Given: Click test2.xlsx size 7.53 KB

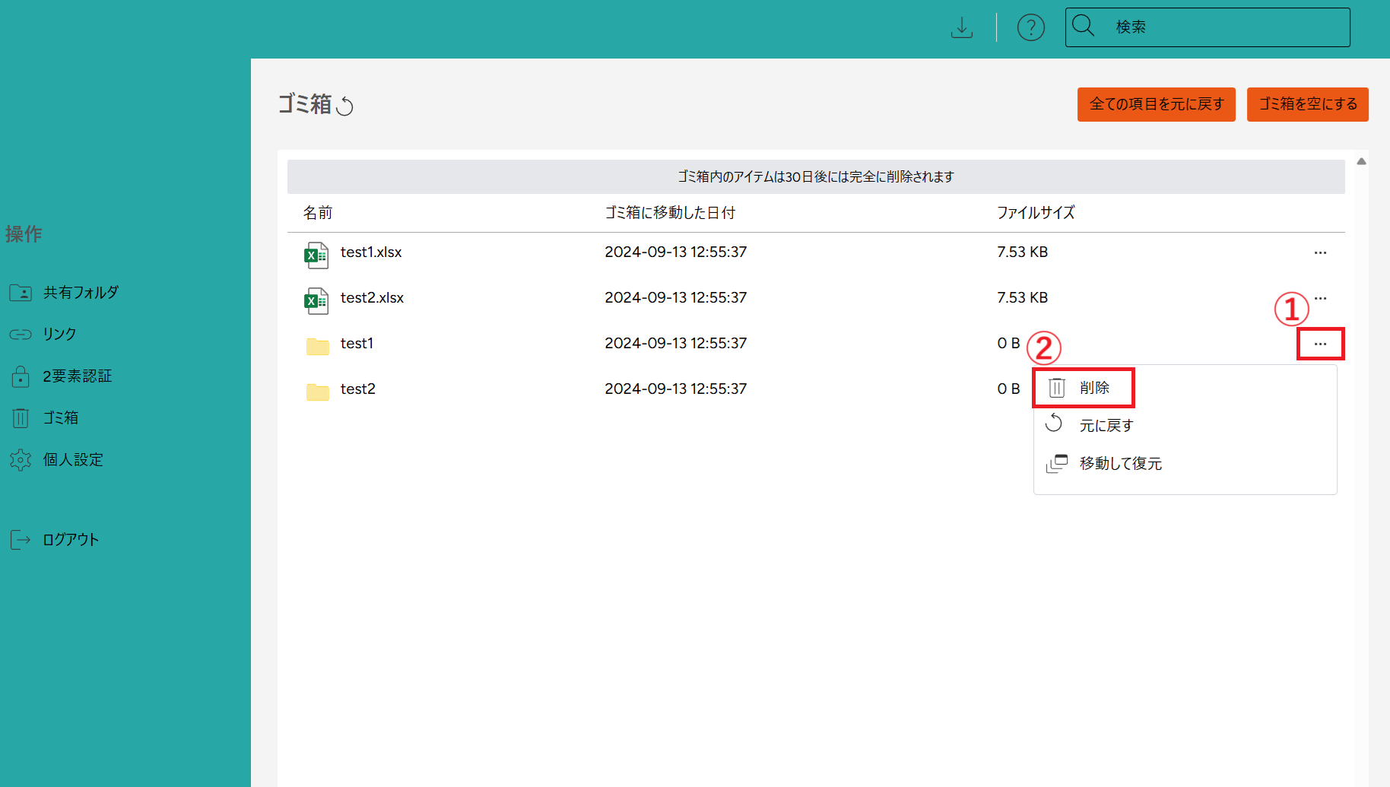Looking at the screenshot, I should pyautogui.click(x=1023, y=298).
